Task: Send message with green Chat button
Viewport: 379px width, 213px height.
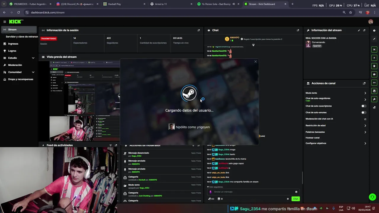Action: (296, 199)
